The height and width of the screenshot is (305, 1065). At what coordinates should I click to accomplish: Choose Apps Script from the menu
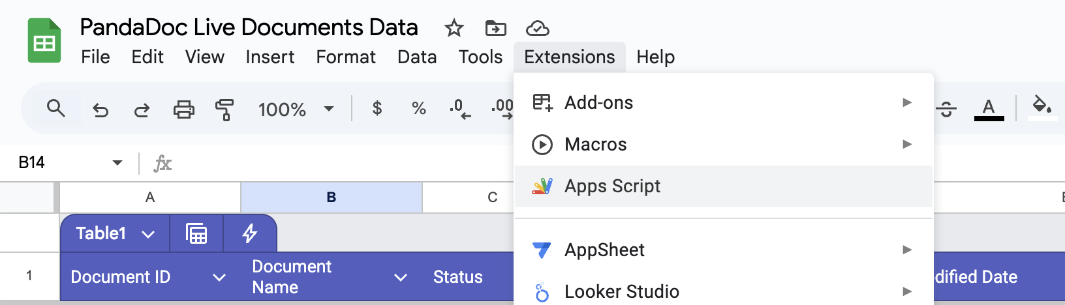tap(724, 186)
